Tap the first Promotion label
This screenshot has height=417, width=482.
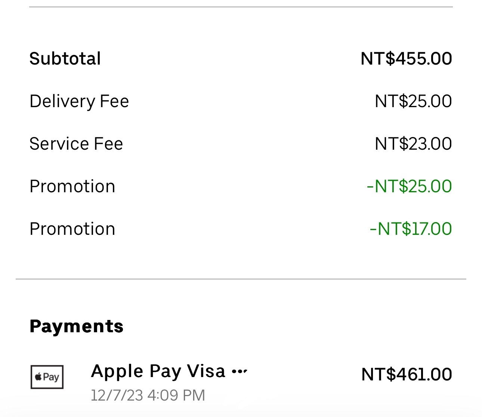pyautogui.click(x=72, y=186)
